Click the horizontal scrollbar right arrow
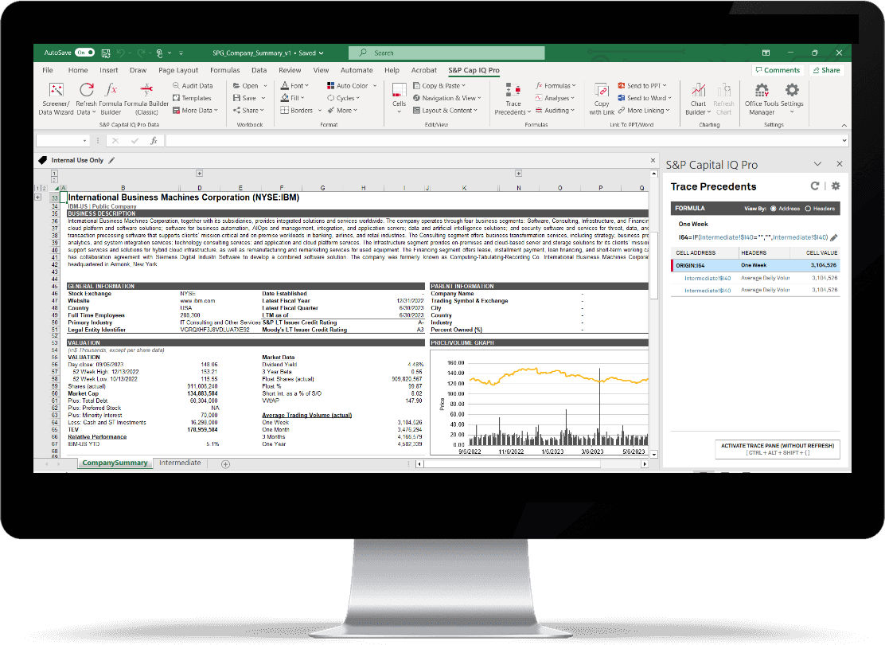 pos(644,464)
